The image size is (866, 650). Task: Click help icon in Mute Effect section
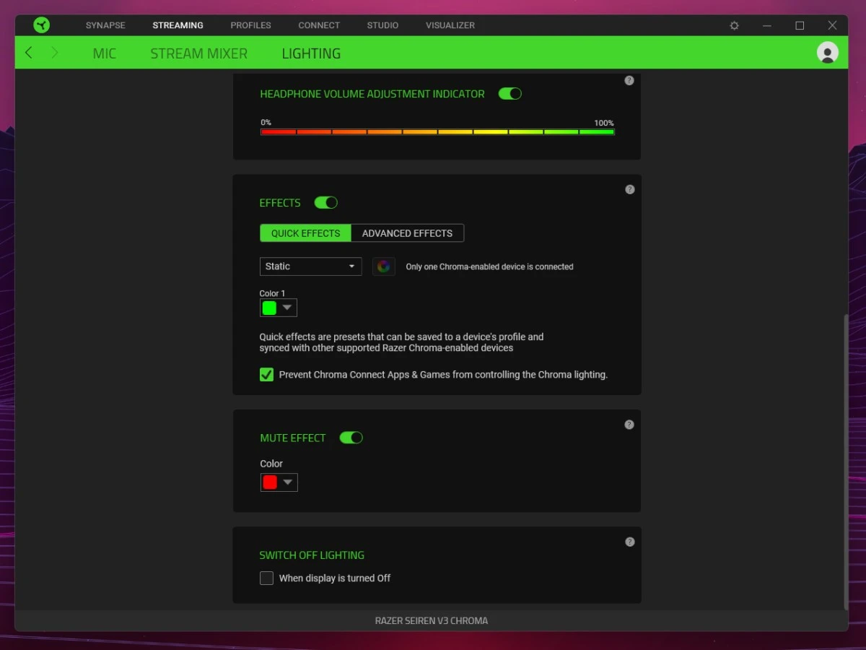click(629, 425)
